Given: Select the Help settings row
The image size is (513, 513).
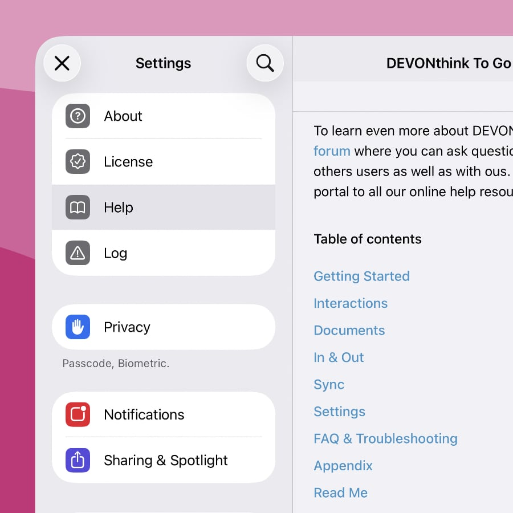Looking at the screenshot, I should tap(164, 207).
